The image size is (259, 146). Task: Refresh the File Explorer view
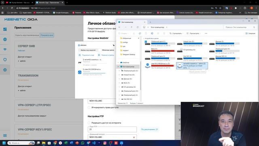point(138,27)
